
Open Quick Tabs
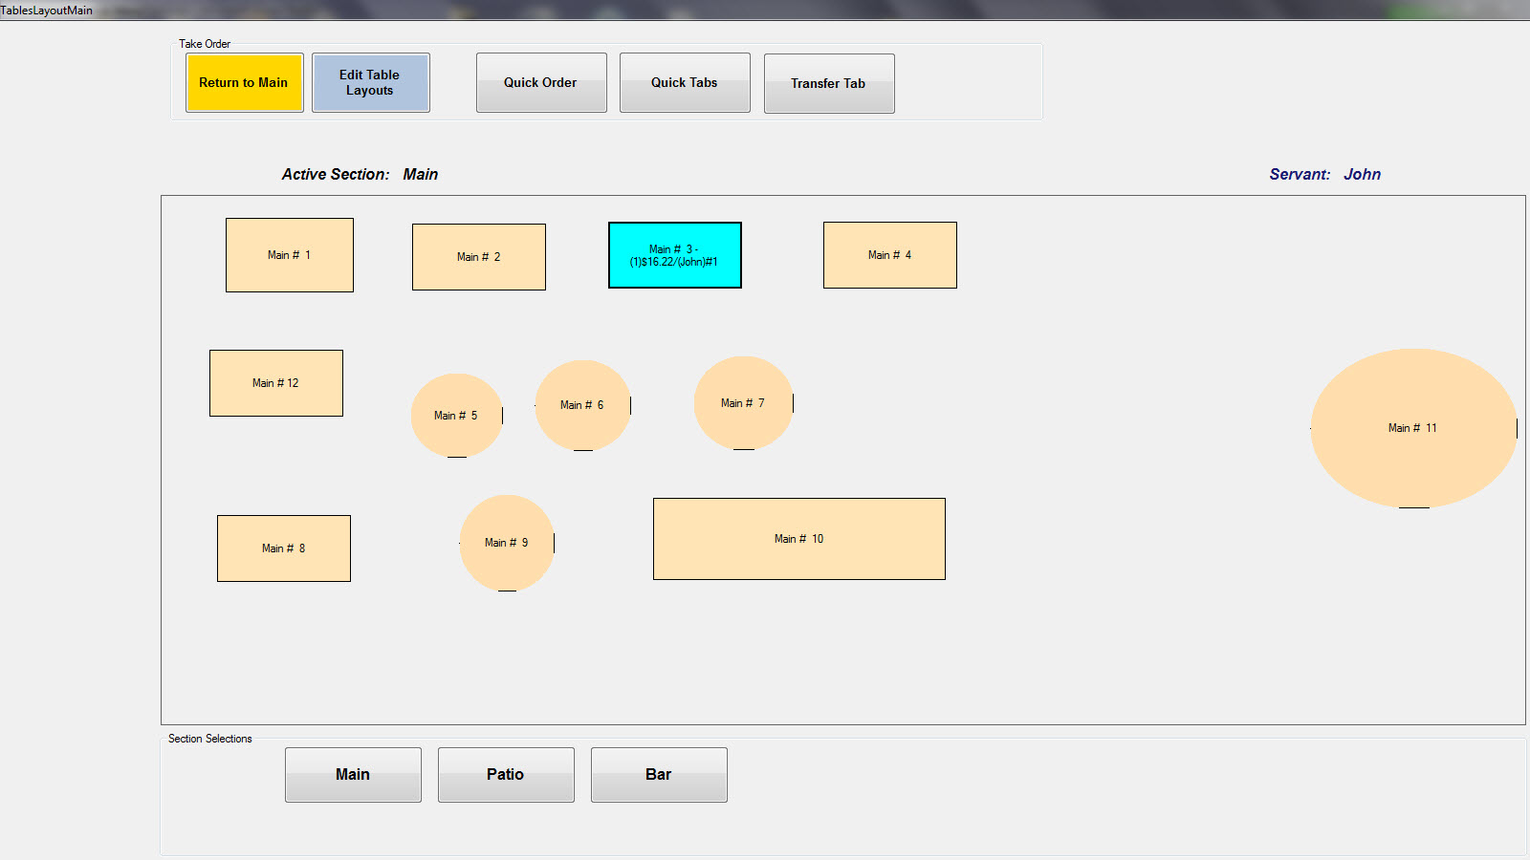pos(685,83)
